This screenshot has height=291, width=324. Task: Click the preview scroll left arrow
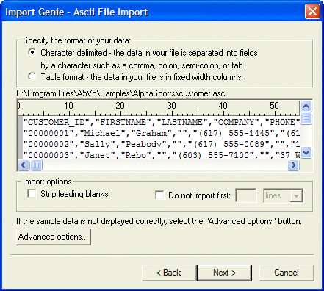pyautogui.click(x=24, y=165)
